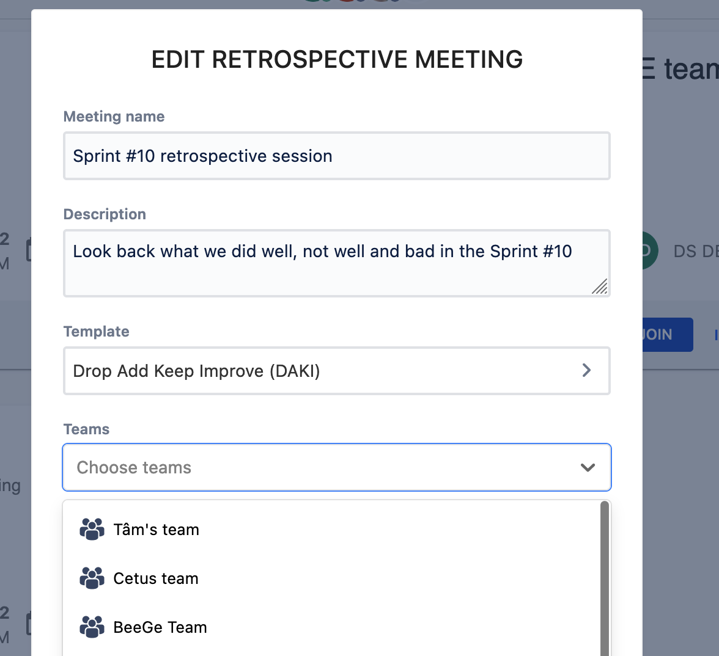The height and width of the screenshot is (656, 719).
Task: Click the Meeting name label
Action: pos(114,117)
